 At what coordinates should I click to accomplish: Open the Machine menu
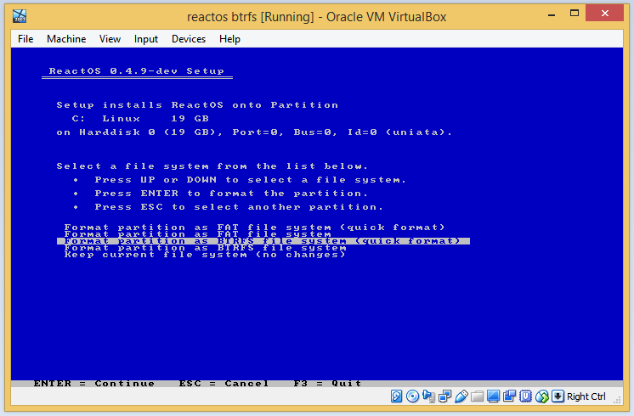[66, 39]
